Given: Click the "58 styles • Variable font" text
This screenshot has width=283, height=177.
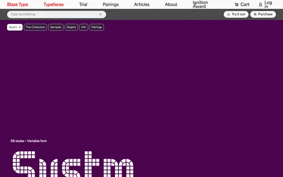Looking at the screenshot, I should [x=28, y=141].
